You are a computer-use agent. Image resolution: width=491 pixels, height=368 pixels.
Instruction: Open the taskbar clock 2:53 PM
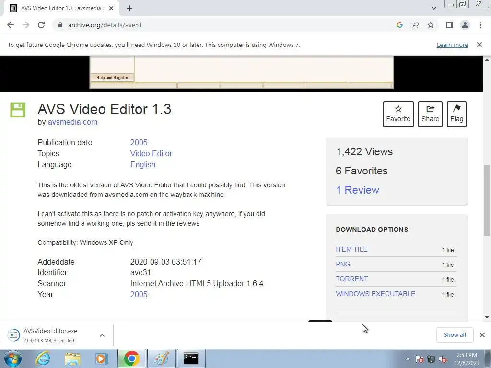467,359
